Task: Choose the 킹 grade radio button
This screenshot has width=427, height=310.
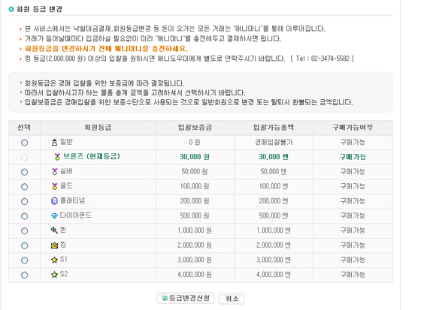Action: (x=25, y=245)
